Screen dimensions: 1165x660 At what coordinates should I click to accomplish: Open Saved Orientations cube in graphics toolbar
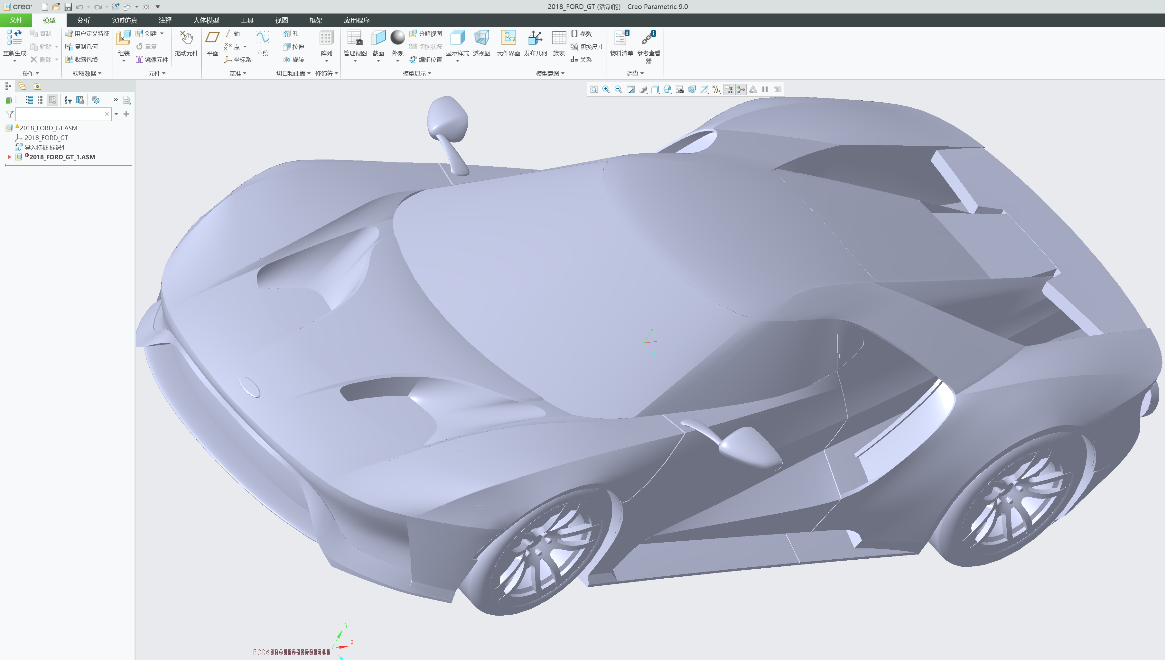667,90
